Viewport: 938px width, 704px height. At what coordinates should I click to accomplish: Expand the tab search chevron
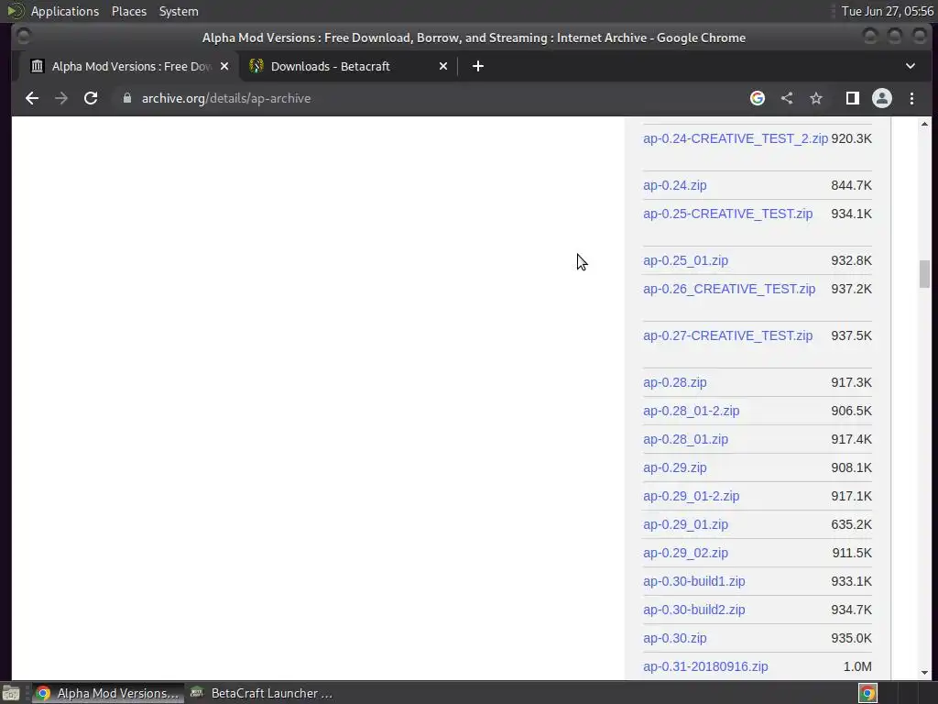[x=910, y=66]
